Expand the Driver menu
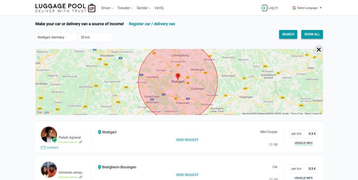Viewport: 358px width, 180px height. (x=107, y=8)
